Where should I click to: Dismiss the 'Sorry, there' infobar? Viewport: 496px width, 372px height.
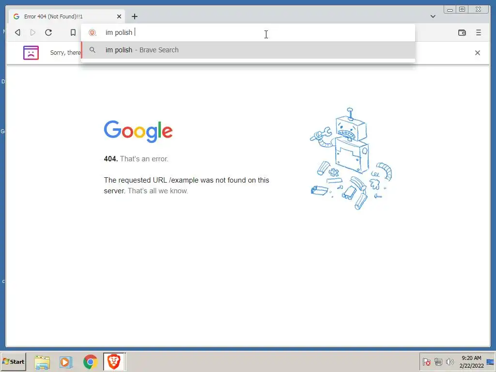[477, 53]
